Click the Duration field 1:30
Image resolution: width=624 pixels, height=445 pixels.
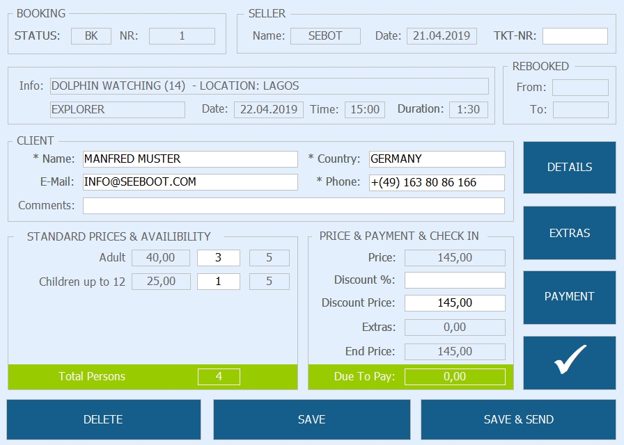tap(469, 110)
